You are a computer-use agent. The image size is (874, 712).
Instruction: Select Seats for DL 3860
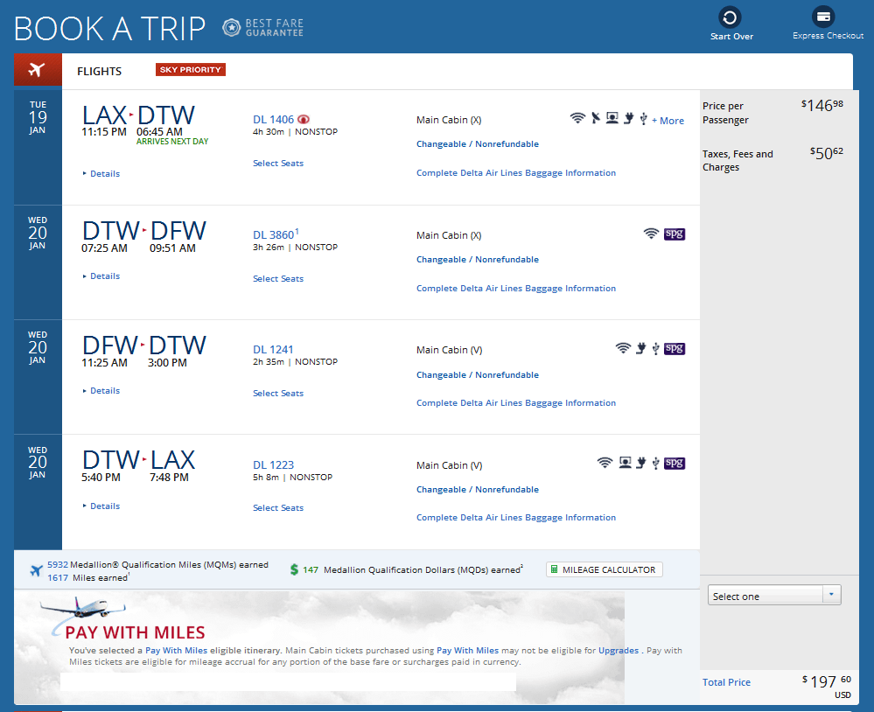278,278
